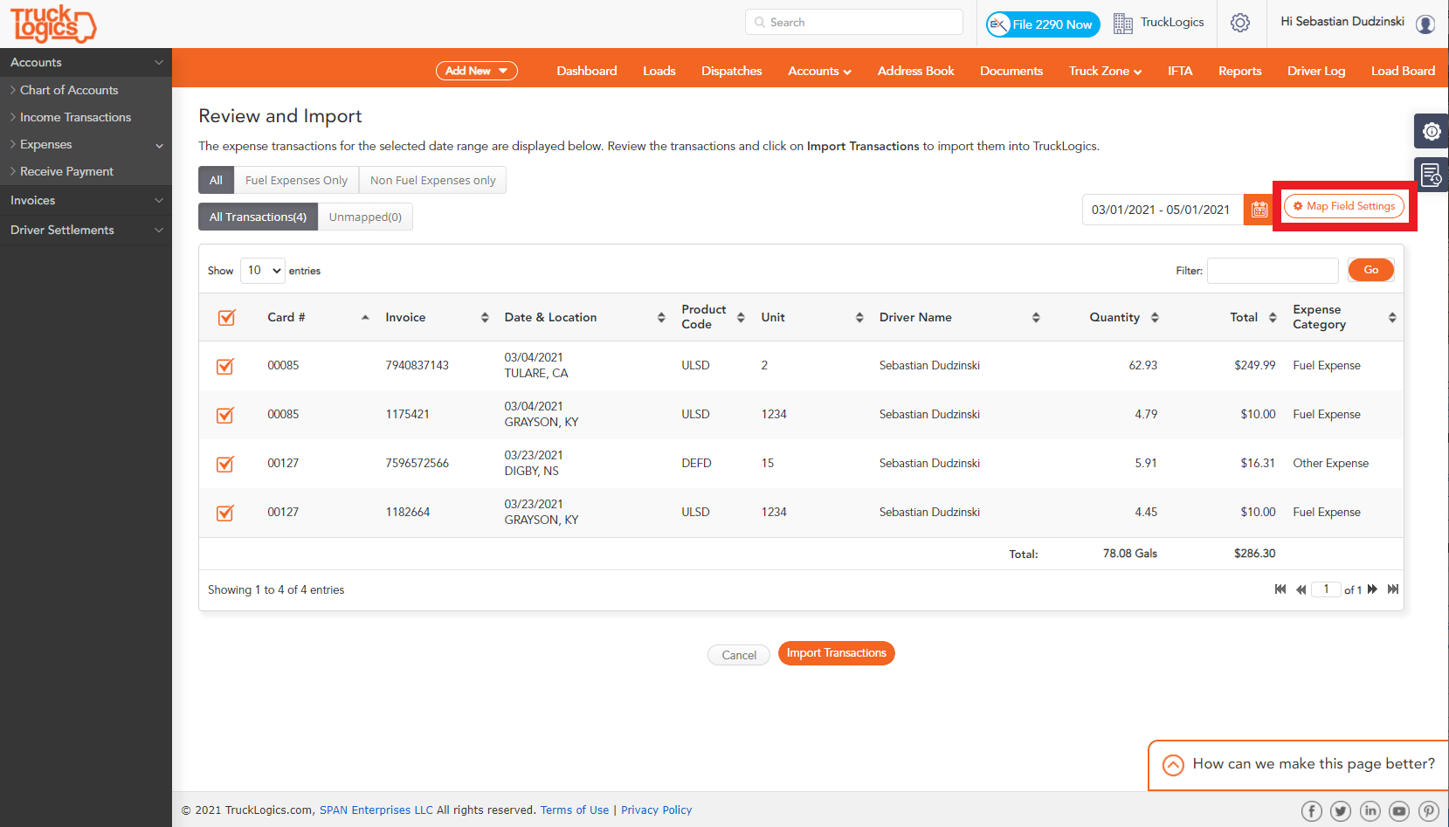1449x827 pixels.
Task: Click the date range field
Action: pos(1163,210)
